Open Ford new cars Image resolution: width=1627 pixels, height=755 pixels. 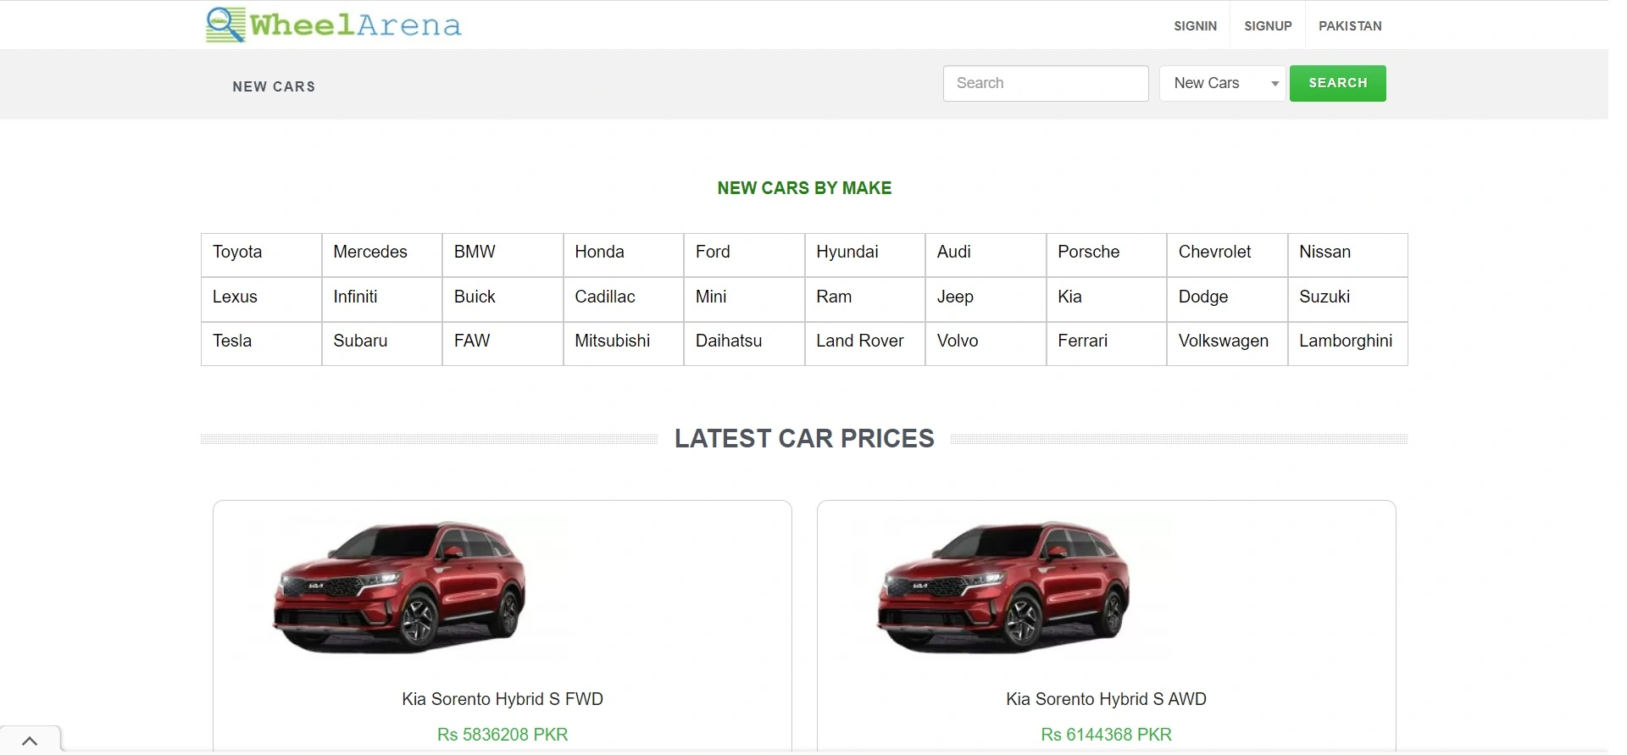click(713, 252)
